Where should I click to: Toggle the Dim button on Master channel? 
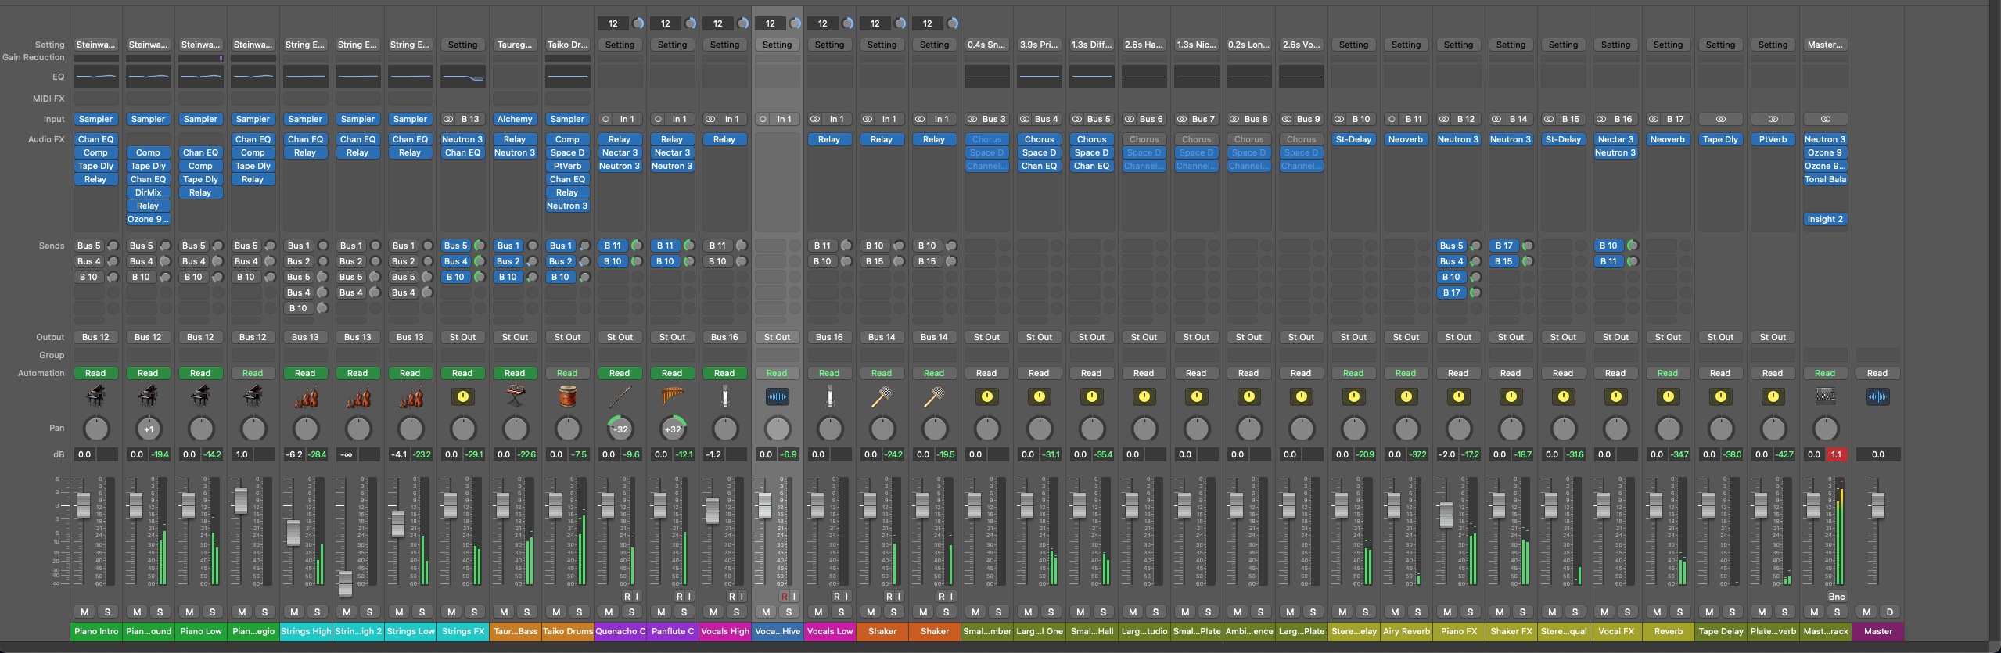coord(1889,612)
